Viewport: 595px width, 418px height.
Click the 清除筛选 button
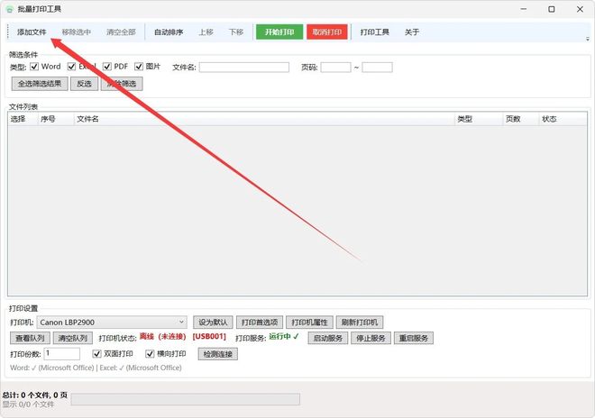coord(122,84)
